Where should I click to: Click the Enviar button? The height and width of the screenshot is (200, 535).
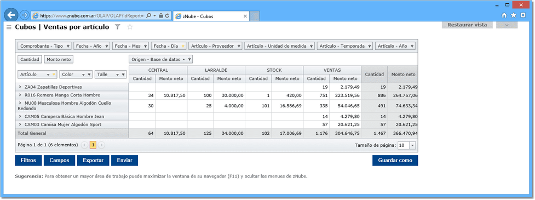pyautogui.click(x=124, y=161)
